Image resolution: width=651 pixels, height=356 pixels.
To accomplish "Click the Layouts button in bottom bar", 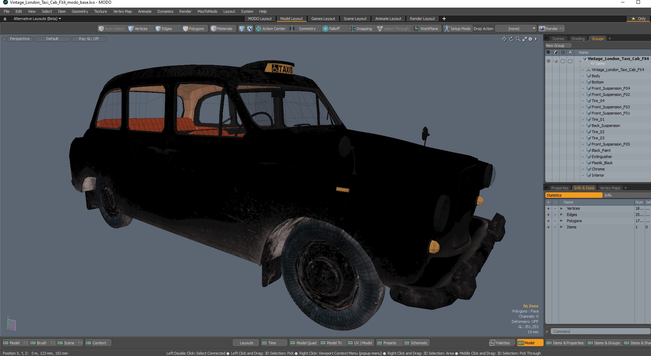I will pyautogui.click(x=246, y=343).
